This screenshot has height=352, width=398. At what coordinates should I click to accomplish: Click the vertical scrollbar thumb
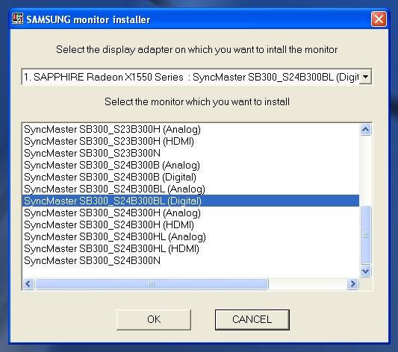pyautogui.click(x=365, y=235)
